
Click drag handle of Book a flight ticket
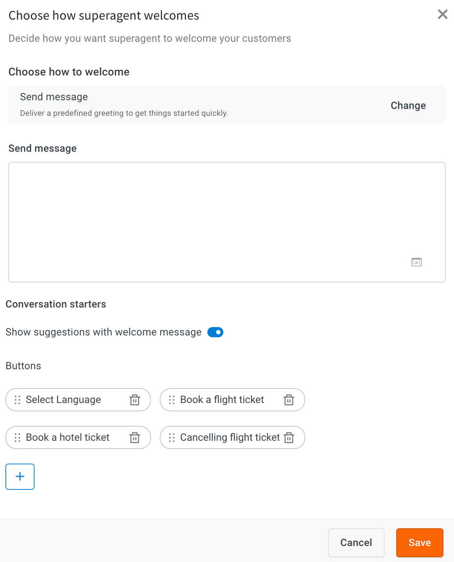(x=172, y=400)
